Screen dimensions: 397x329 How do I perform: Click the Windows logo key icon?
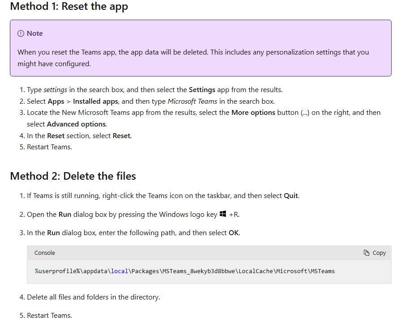tap(223, 214)
